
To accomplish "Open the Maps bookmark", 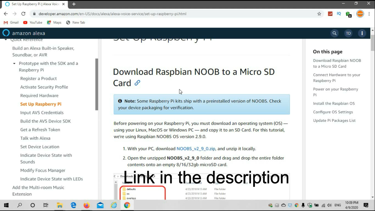I will (54, 23).
